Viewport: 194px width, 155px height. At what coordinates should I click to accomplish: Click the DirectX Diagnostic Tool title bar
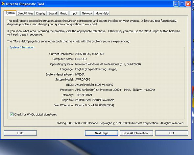pos(86,4)
